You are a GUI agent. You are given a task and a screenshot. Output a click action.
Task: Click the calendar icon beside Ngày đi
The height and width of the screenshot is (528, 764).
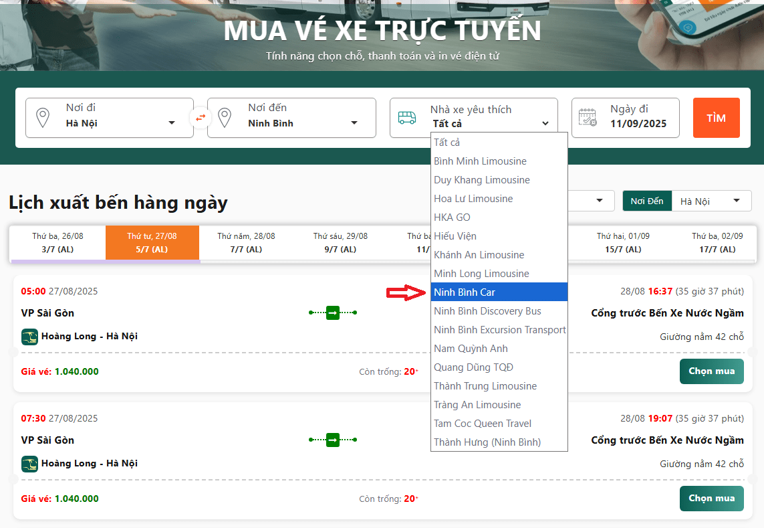tap(588, 118)
